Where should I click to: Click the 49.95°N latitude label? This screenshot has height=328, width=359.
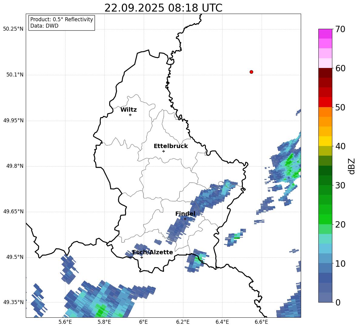click(13, 120)
